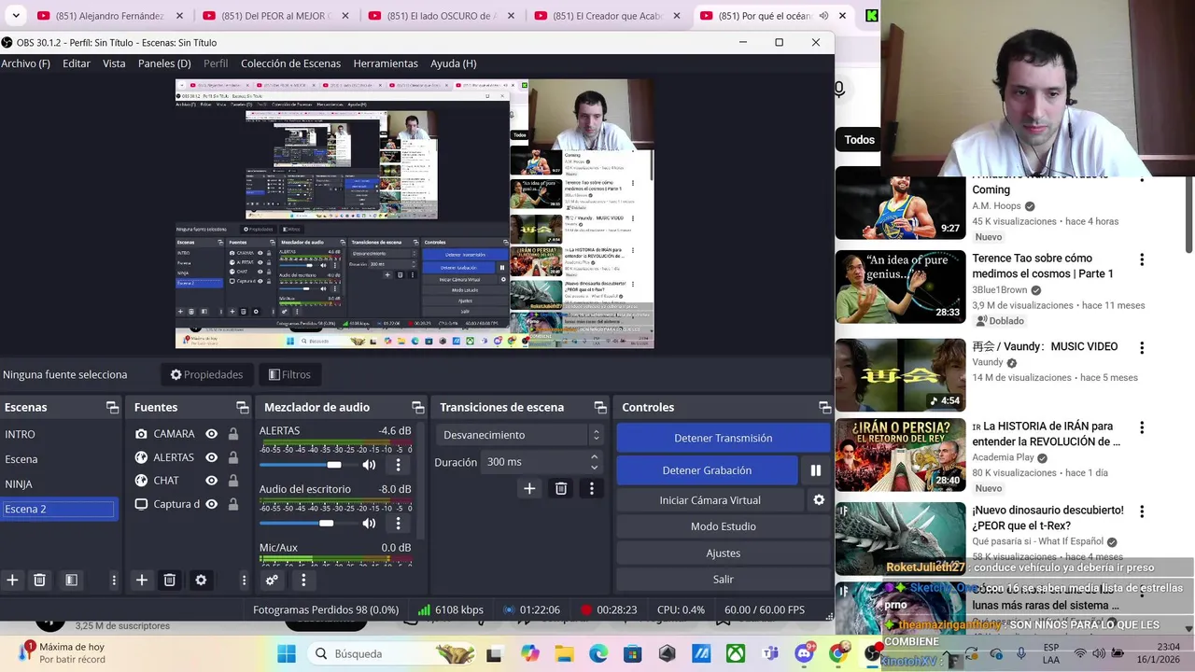Click Detener Grabación button

(707, 470)
